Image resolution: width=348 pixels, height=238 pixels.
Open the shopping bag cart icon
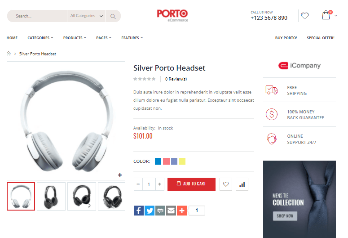(x=326, y=15)
